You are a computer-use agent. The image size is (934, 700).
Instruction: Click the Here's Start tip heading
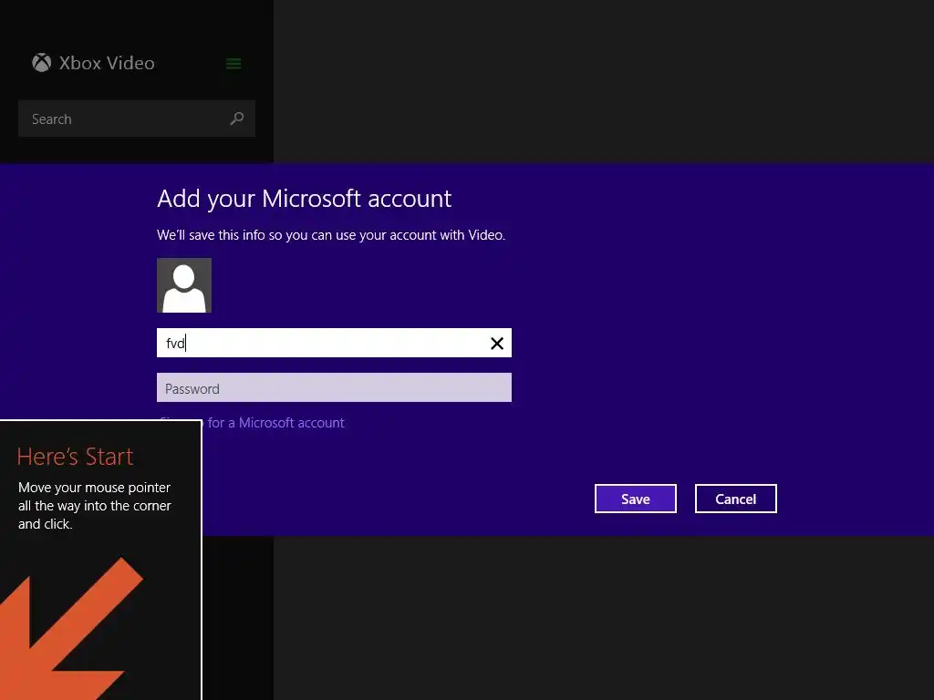[x=75, y=457]
